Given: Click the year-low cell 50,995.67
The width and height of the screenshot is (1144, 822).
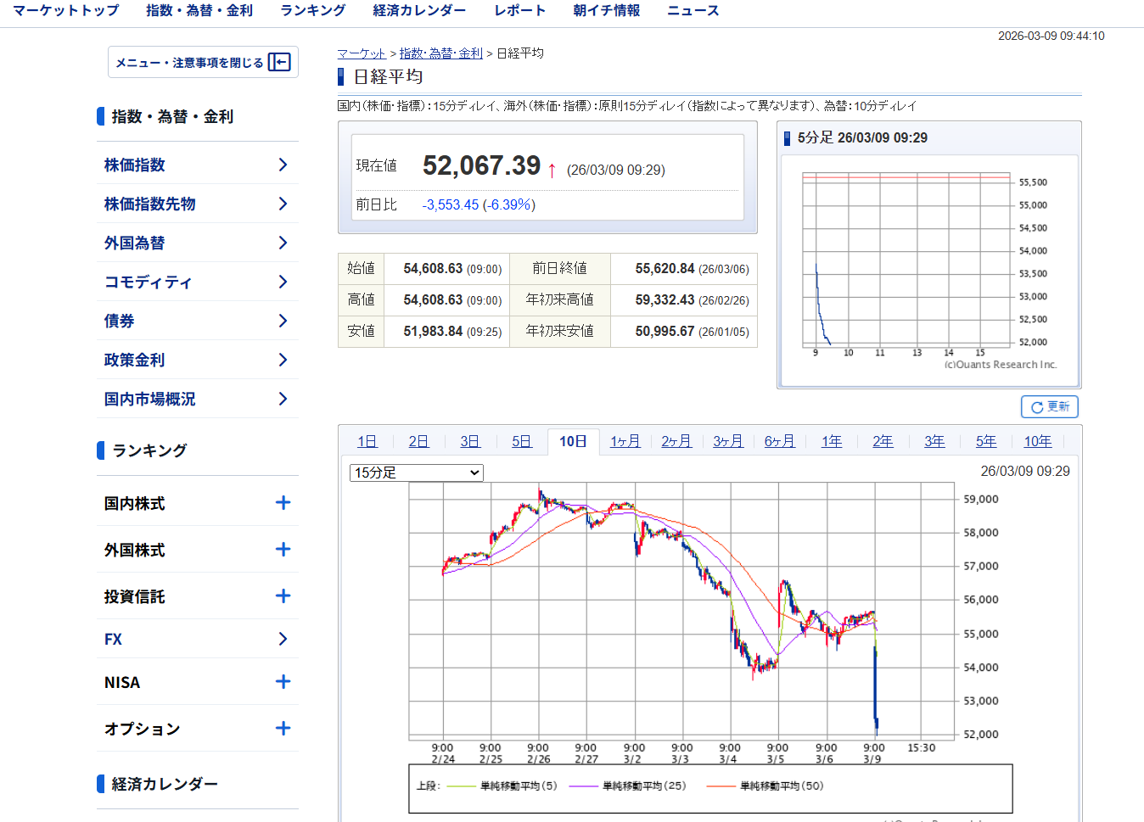Looking at the screenshot, I should coord(684,332).
